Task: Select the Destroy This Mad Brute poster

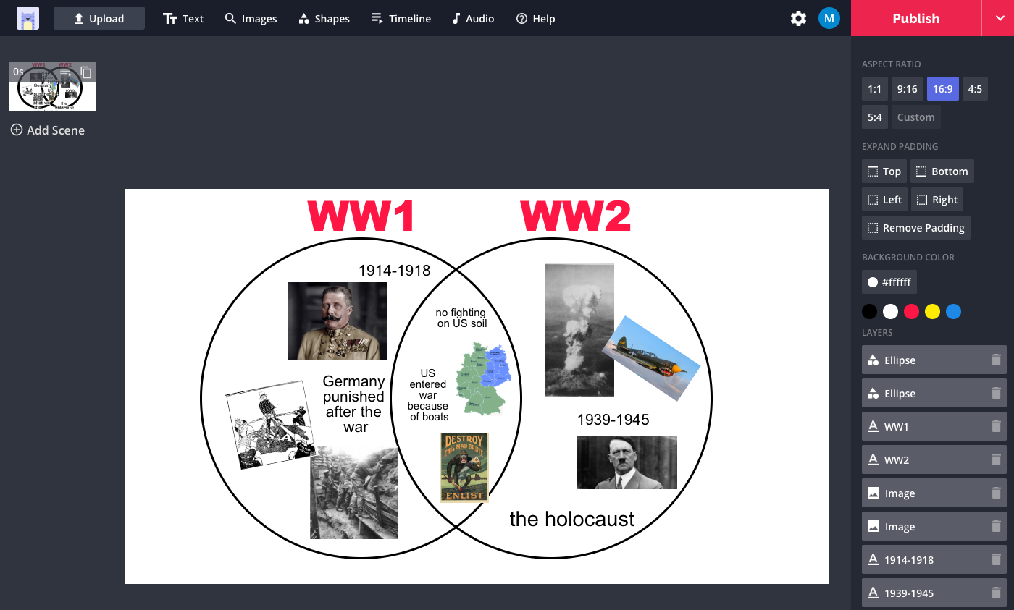Action: pyautogui.click(x=464, y=467)
